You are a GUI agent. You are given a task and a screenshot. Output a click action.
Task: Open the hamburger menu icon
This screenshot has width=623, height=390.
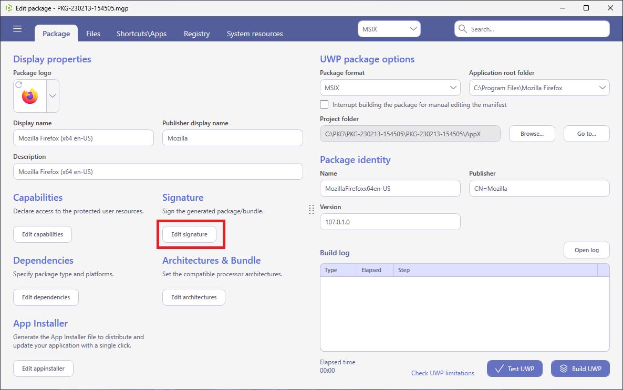(17, 29)
